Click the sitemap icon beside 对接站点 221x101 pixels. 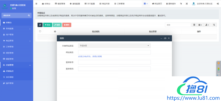(4, 71)
